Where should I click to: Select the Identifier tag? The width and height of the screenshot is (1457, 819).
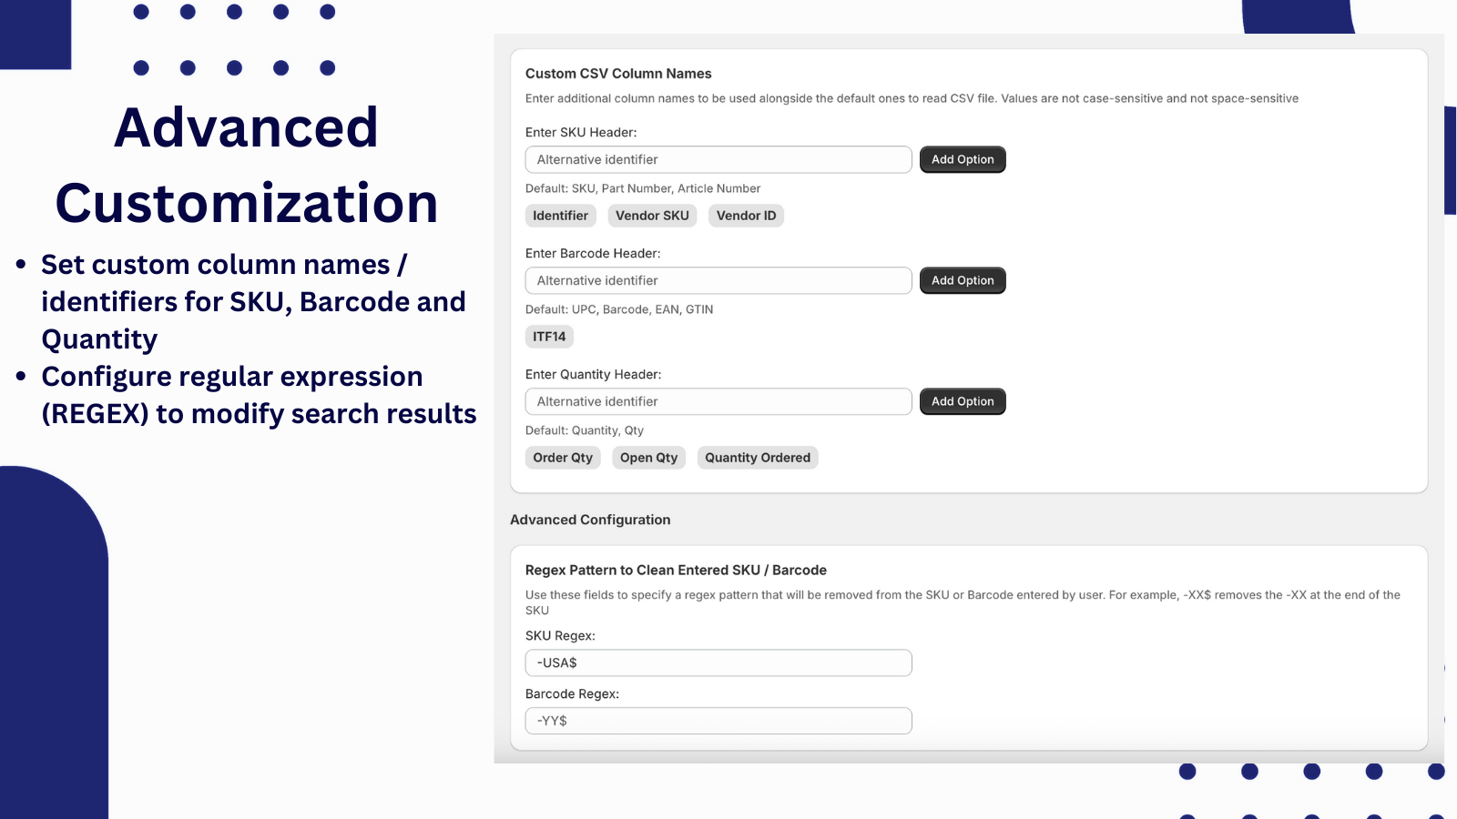tap(560, 216)
